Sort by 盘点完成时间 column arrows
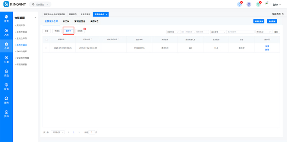 pos(119,40)
